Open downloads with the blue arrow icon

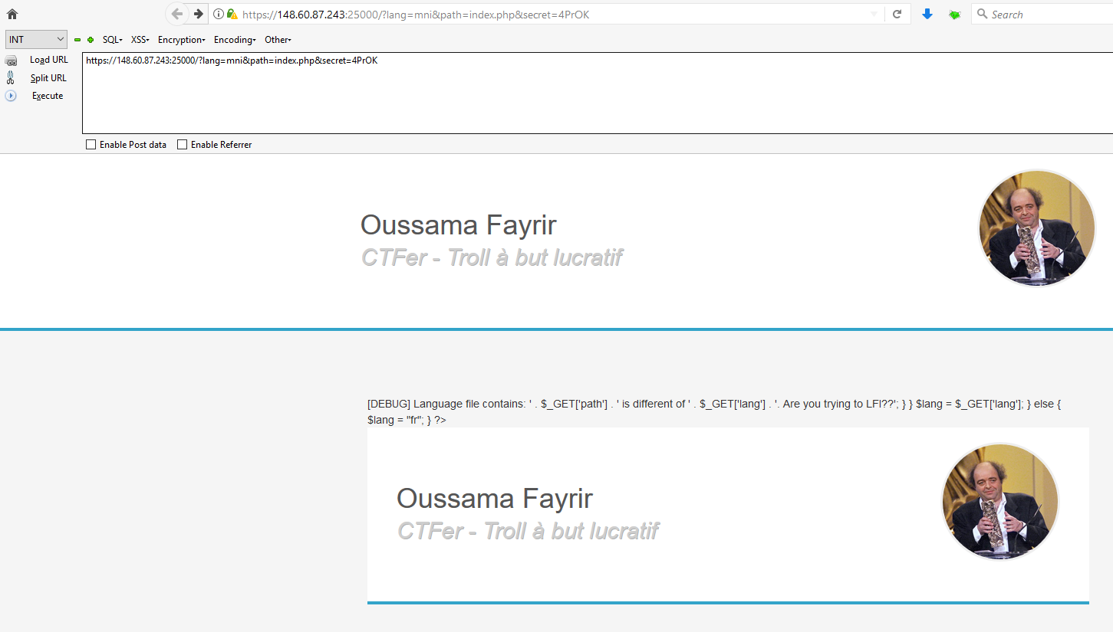point(927,14)
